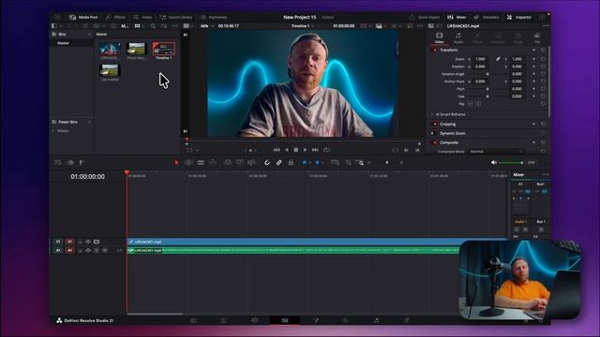
Task: Play reverse in the viewer
Action: click(286, 150)
